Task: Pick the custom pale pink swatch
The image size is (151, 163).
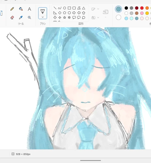Action: (x=142, y=18)
